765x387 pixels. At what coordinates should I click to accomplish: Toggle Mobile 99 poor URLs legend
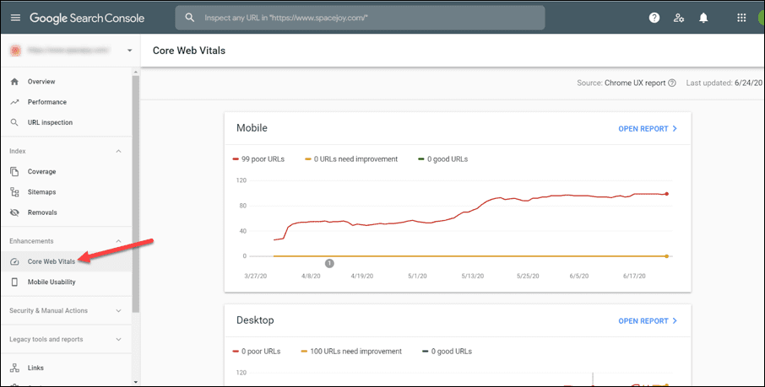pos(258,159)
